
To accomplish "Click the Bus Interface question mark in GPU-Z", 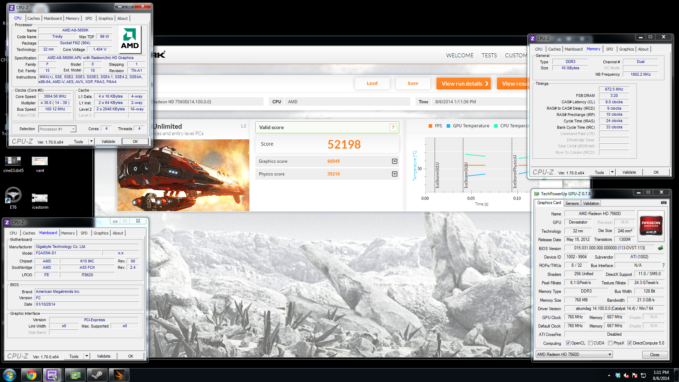I will (663, 265).
